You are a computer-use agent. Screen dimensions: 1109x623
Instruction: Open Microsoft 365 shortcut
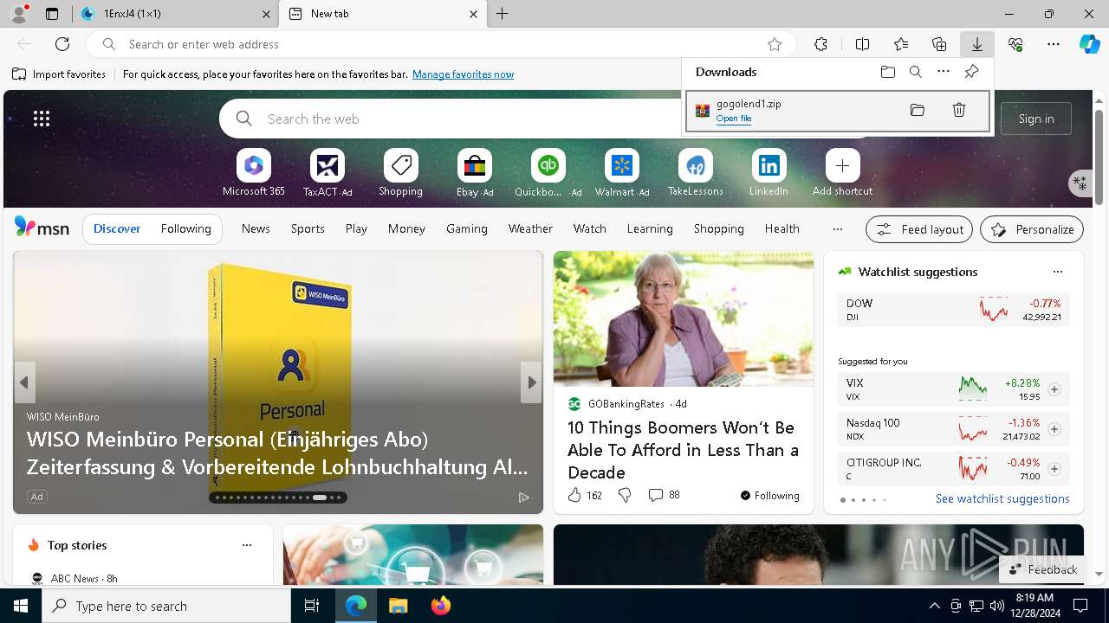pyautogui.click(x=254, y=172)
